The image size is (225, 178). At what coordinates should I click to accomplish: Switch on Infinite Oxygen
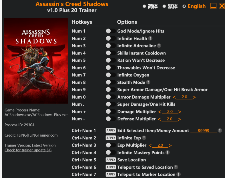click(x=111, y=75)
